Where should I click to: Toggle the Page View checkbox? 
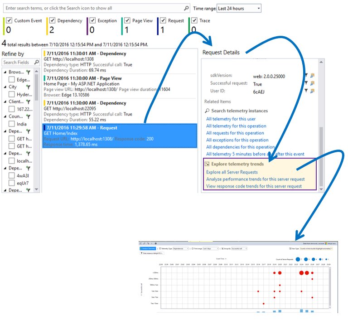point(127,20)
